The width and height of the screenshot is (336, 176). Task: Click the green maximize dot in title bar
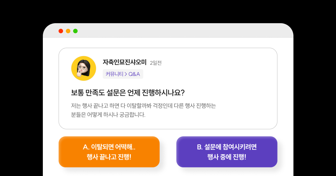pos(75,31)
